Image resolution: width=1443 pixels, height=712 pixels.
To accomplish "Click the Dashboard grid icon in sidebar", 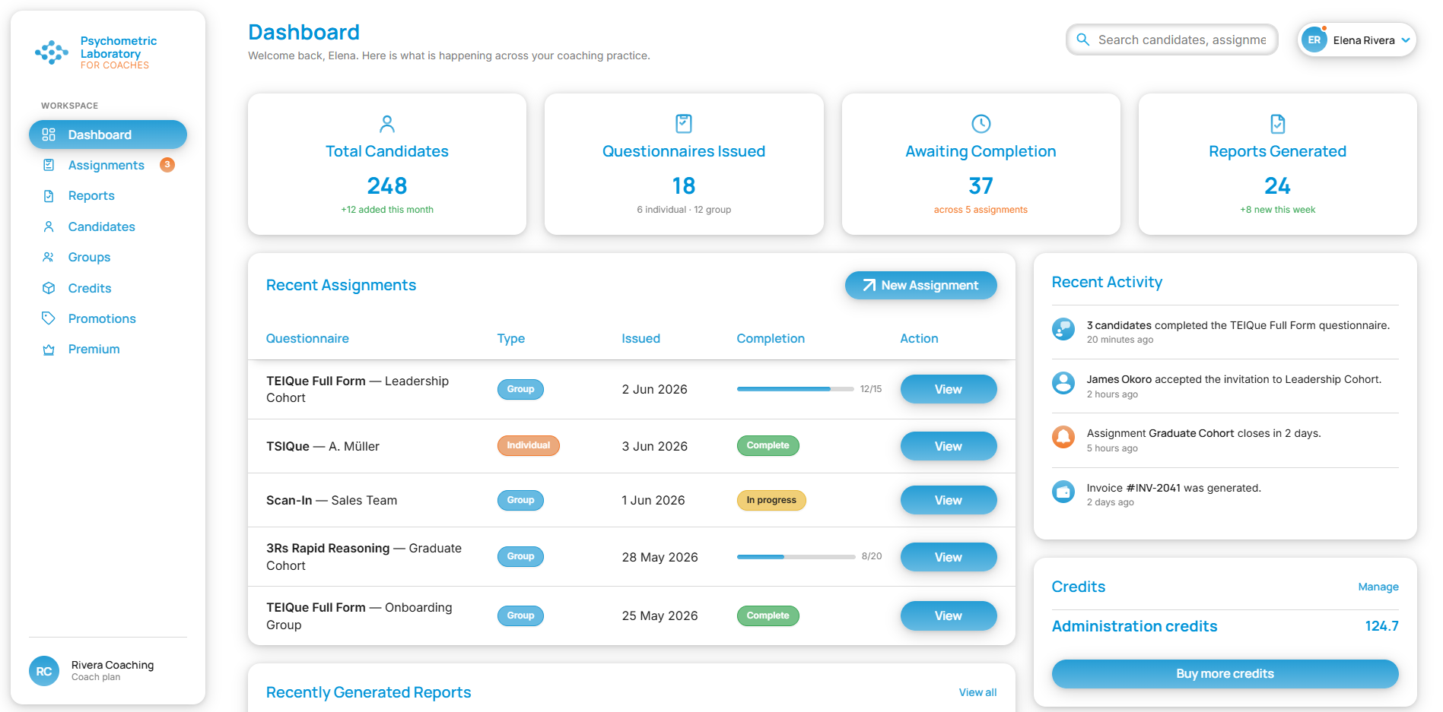I will point(49,134).
